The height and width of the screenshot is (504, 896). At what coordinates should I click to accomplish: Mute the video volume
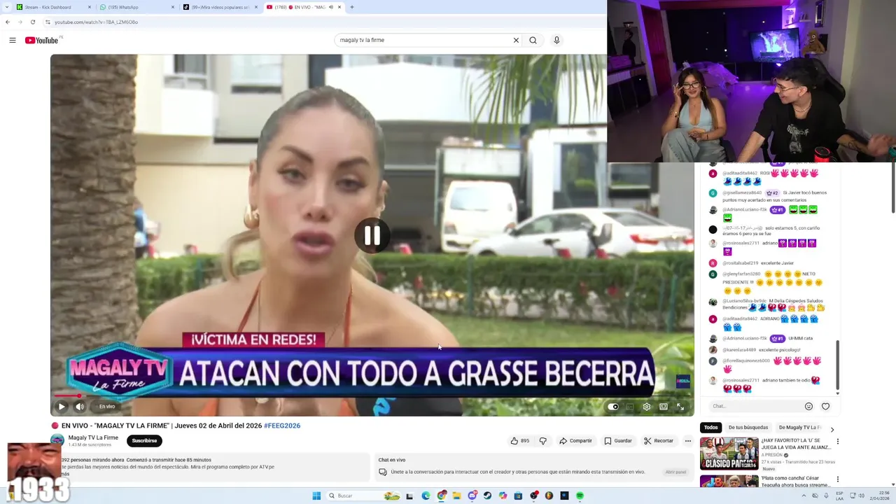click(80, 407)
